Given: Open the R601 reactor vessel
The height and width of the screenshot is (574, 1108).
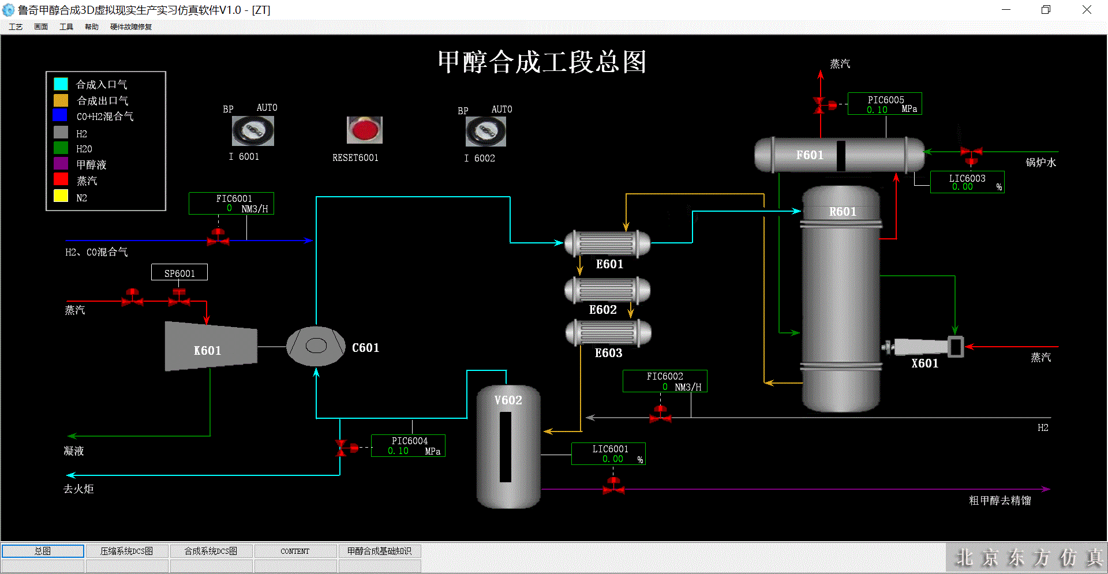Looking at the screenshot, I should [841, 300].
